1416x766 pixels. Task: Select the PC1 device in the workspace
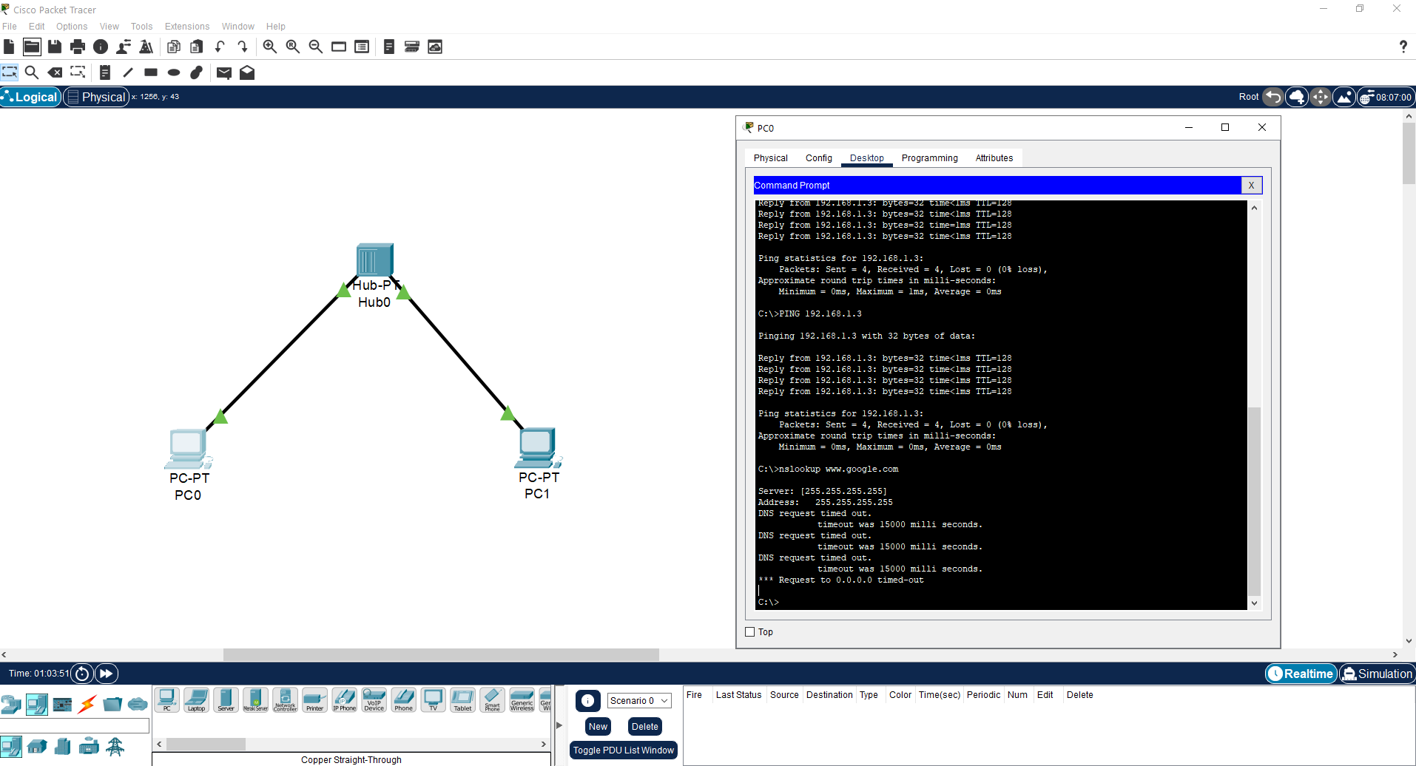(x=538, y=447)
